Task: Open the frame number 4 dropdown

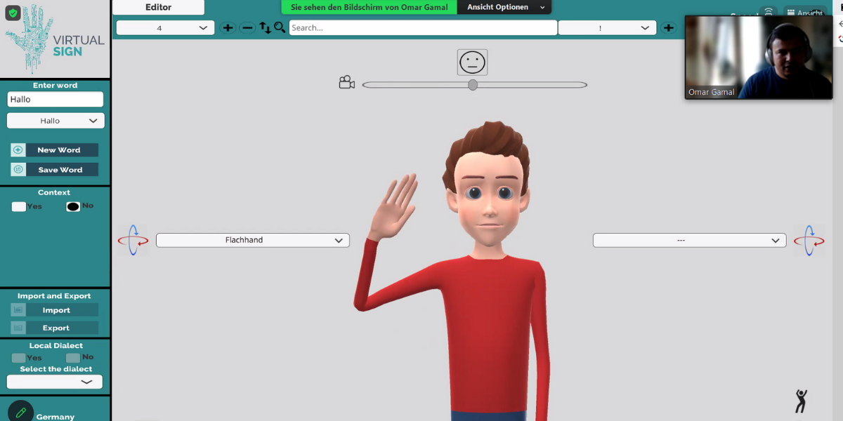Action: tap(166, 27)
